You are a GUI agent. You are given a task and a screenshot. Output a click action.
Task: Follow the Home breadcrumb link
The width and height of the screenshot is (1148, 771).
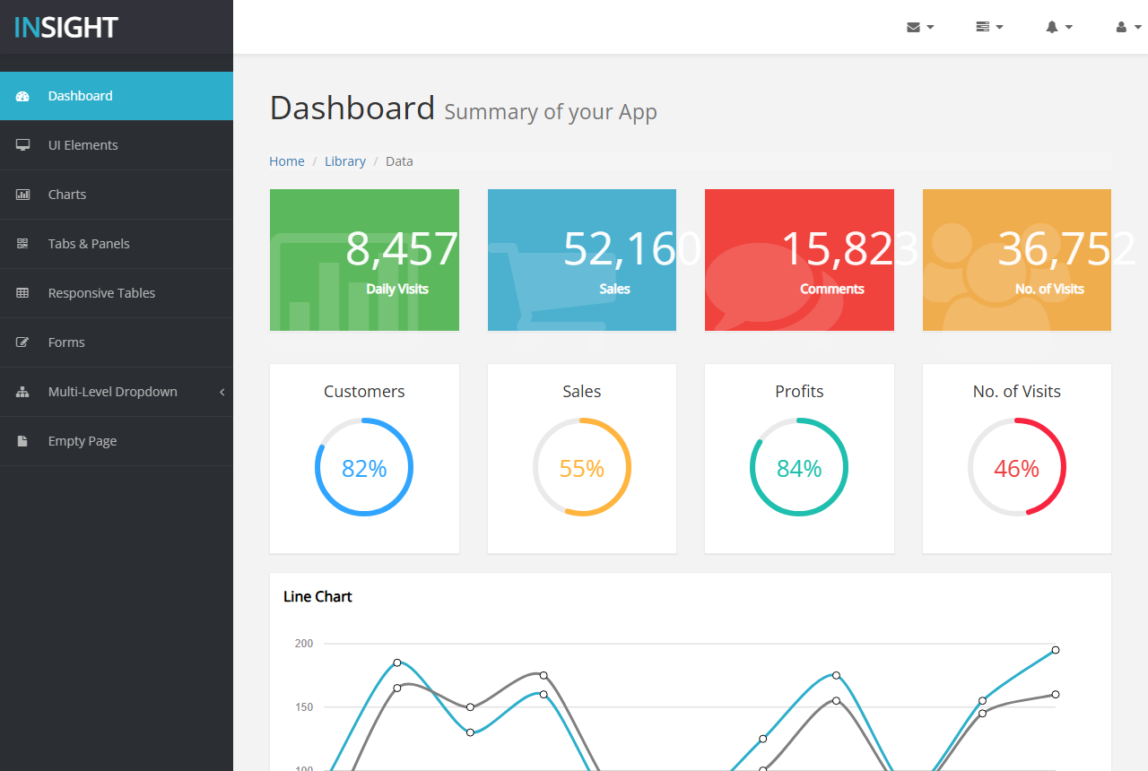click(287, 161)
